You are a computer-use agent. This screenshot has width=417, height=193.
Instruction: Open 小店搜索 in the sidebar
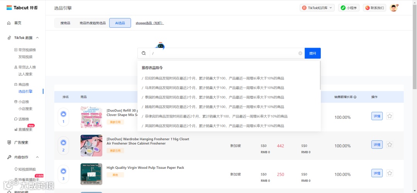click(25, 108)
